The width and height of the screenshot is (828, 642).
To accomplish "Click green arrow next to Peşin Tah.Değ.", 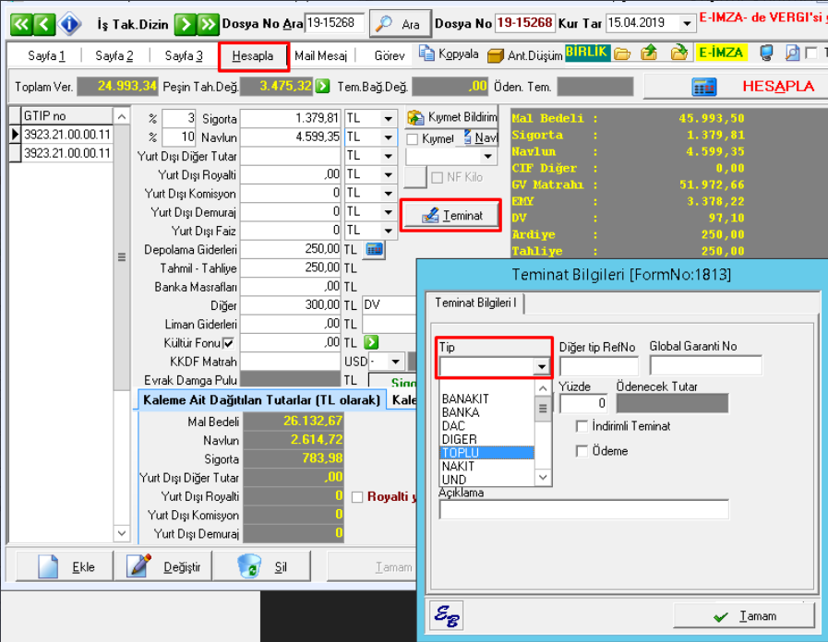I will click(322, 87).
